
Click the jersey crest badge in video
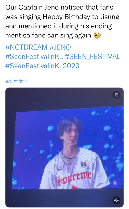click(83, 165)
